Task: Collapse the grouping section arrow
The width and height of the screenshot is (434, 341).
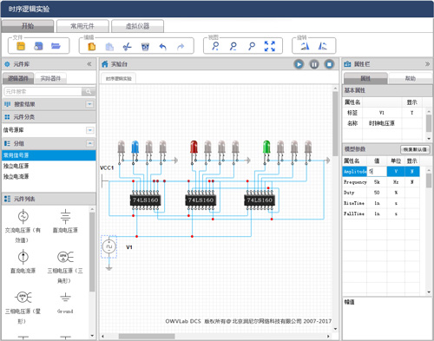Action: coord(90,143)
